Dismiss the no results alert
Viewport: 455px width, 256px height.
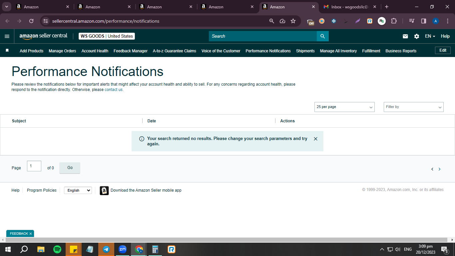(x=315, y=139)
